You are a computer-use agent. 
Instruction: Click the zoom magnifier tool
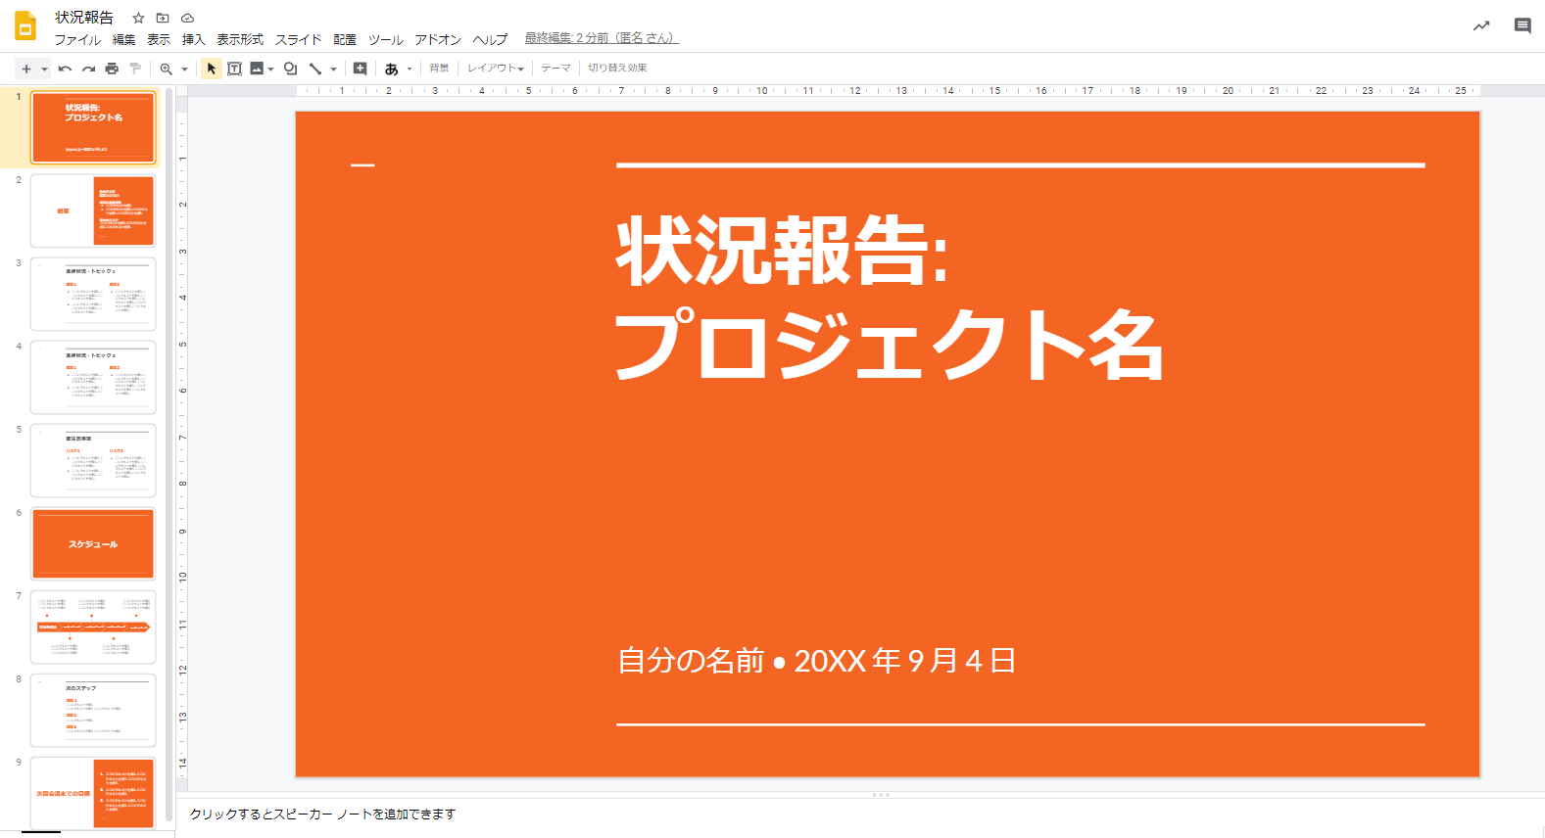click(x=167, y=69)
